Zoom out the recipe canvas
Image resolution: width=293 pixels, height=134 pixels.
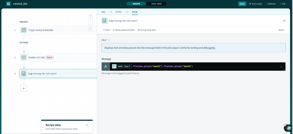(91, 24)
